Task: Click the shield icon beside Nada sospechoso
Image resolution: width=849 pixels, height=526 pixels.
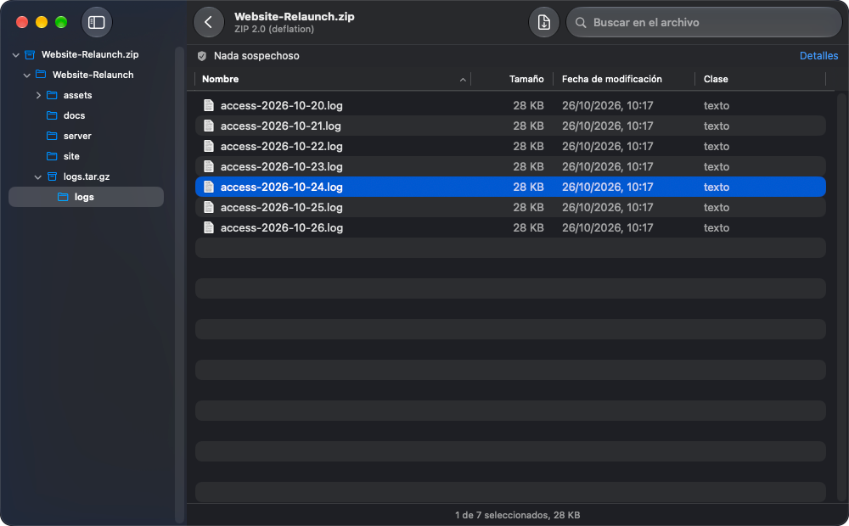Action: click(202, 56)
